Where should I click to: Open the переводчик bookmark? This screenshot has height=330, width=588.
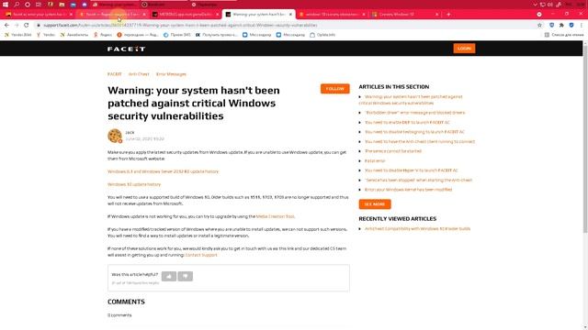(x=137, y=35)
